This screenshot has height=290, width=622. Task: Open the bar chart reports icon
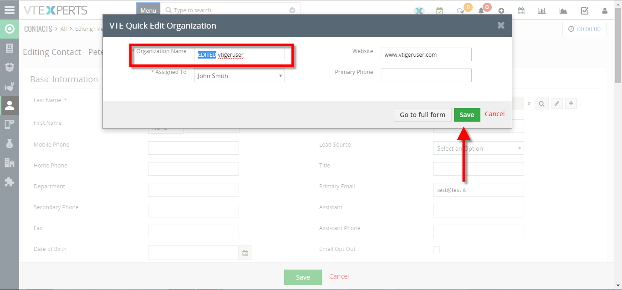tap(542, 11)
